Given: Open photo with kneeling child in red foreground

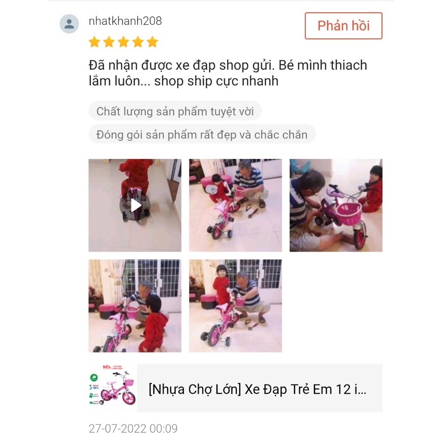Looking at the screenshot, I should pyautogui.click(x=135, y=305).
